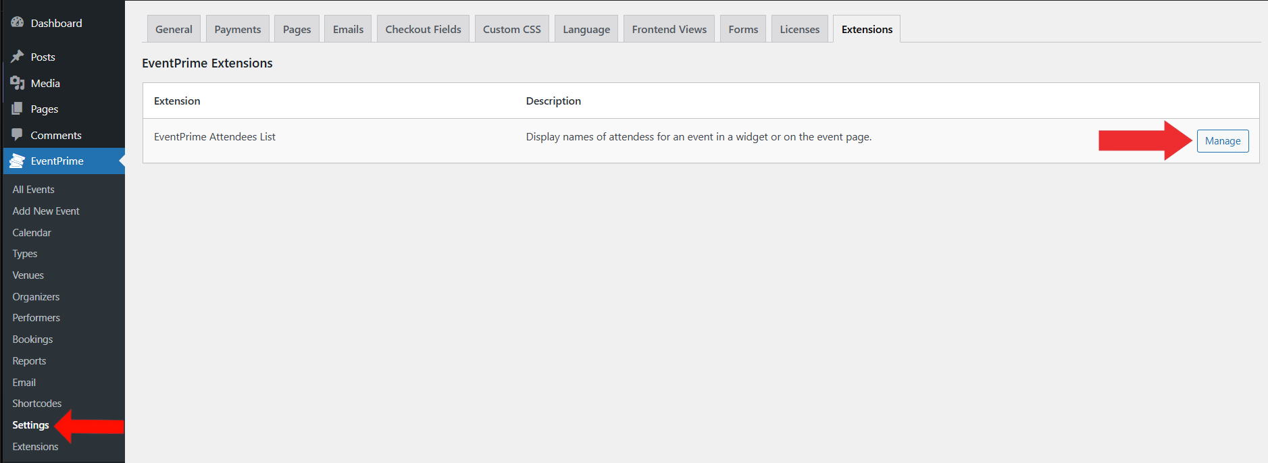This screenshot has height=463, width=1268.
Task: Click the Dashboard gauge icon
Action: [x=18, y=22]
